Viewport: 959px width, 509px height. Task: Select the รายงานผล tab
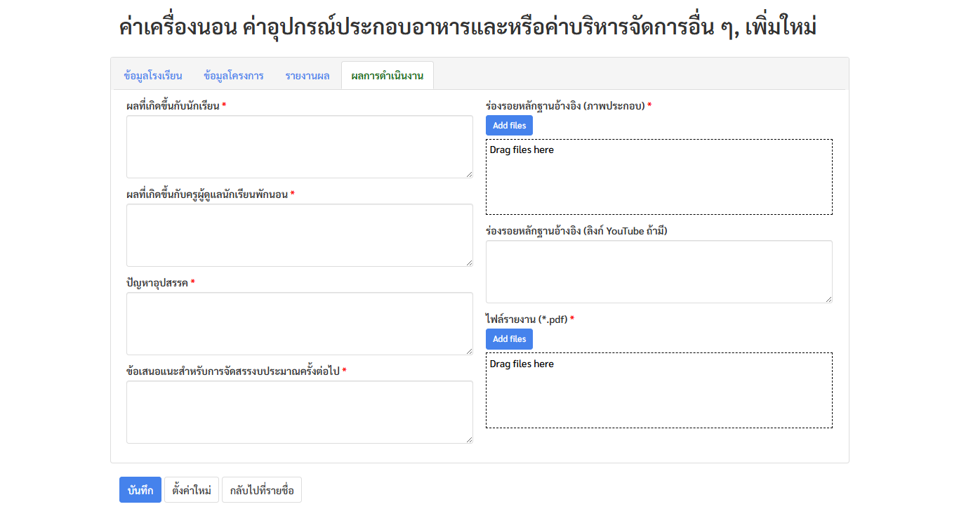pyautogui.click(x=307, y=76)
